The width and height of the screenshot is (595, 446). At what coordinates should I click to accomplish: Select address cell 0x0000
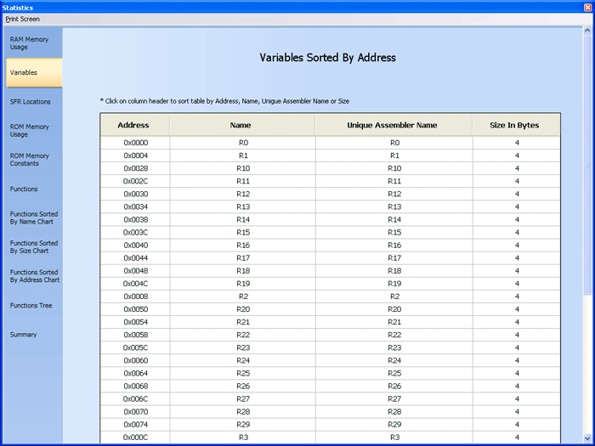click(x=135, y=143)
